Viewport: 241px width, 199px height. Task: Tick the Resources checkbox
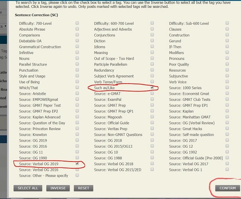coord(227,70)
